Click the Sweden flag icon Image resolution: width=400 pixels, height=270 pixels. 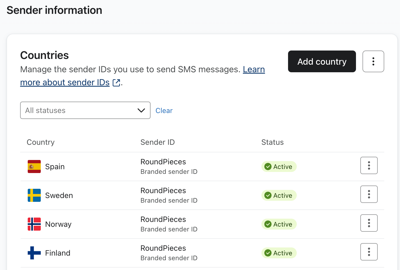tap(34, 195)
